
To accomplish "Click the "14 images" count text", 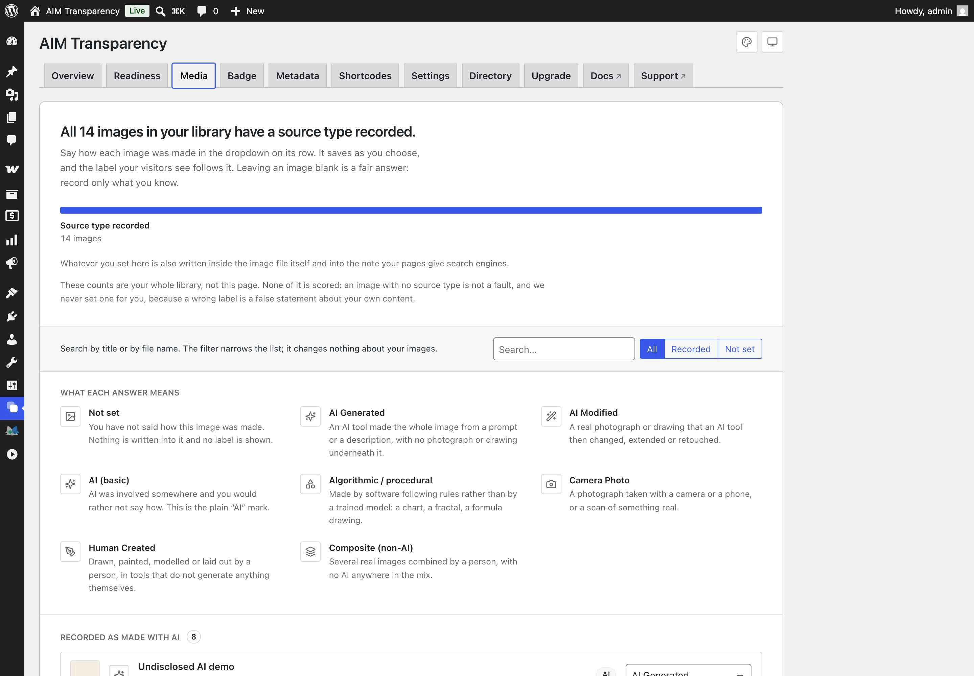I will [x=81, y=239].
